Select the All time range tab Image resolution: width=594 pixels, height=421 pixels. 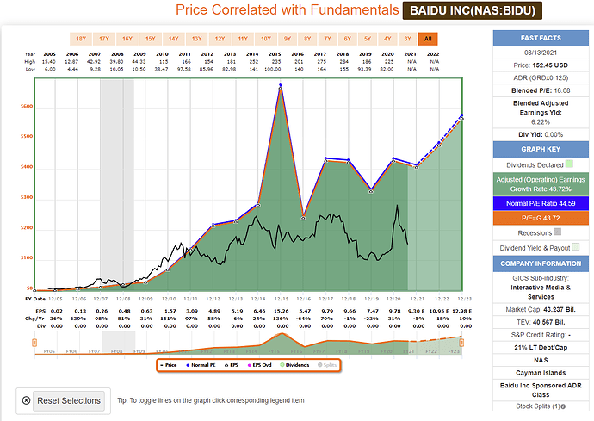pos(428,39)
